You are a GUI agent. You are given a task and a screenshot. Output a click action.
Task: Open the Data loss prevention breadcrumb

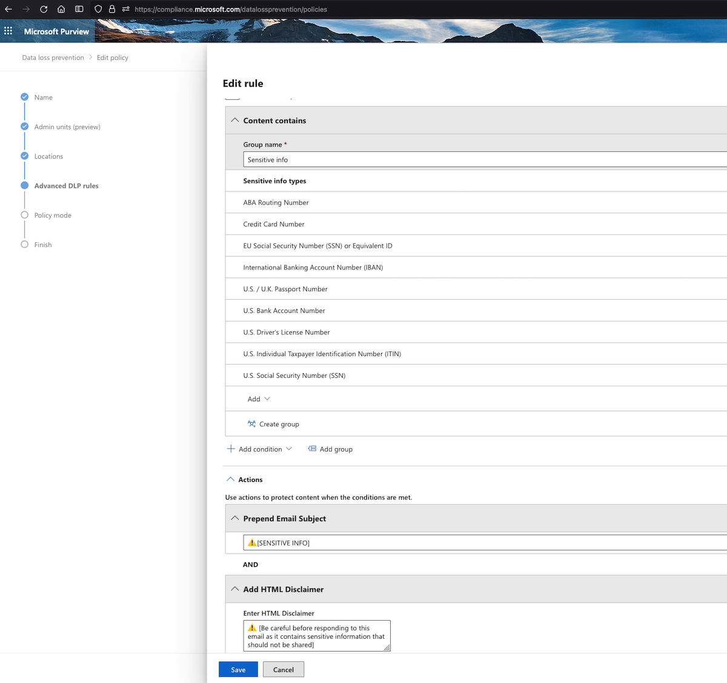53,57
